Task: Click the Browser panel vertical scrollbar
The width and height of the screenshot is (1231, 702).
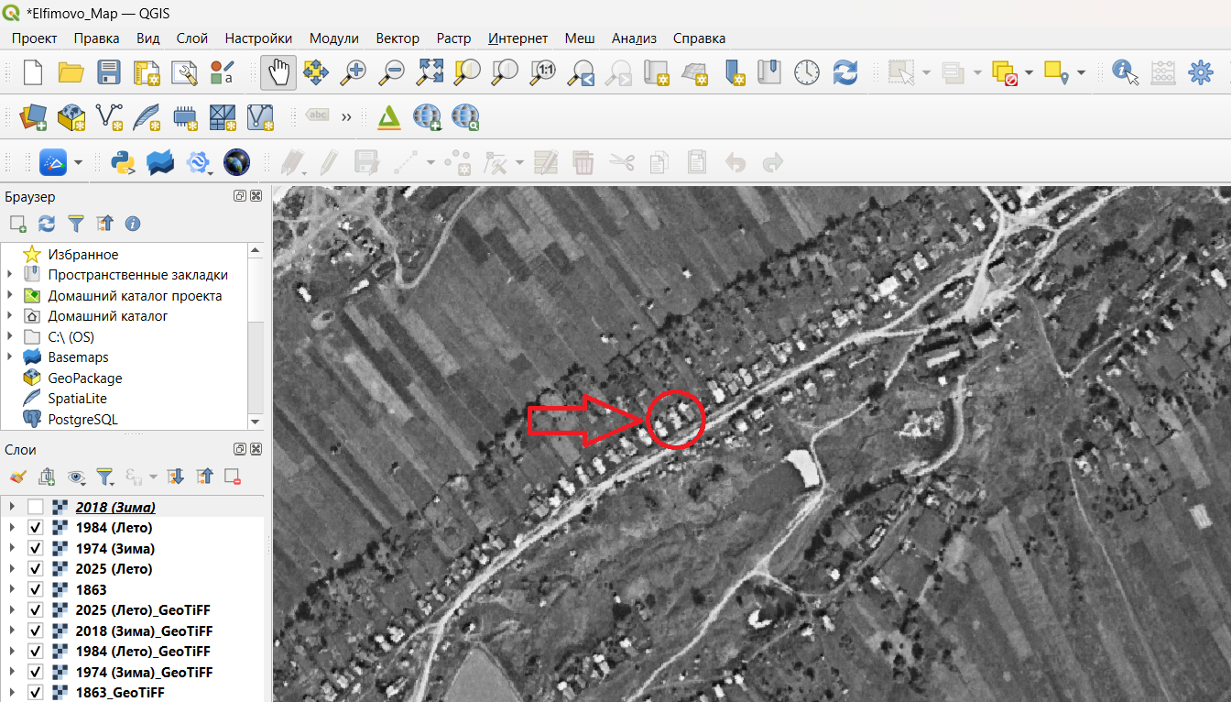Action: click(x=256, y=336)
